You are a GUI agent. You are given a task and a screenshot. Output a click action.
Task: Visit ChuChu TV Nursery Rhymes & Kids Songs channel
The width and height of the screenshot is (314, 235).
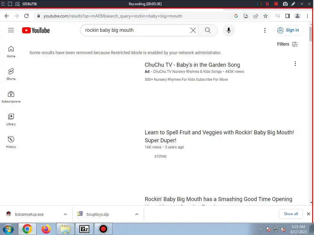coord(187,72)
